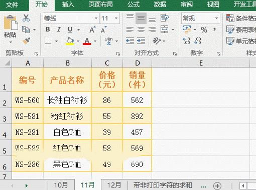The height and width of the screenshot is (190, 256).
Task: Expand the font color dropdown arrow
Action: [95, 41]
